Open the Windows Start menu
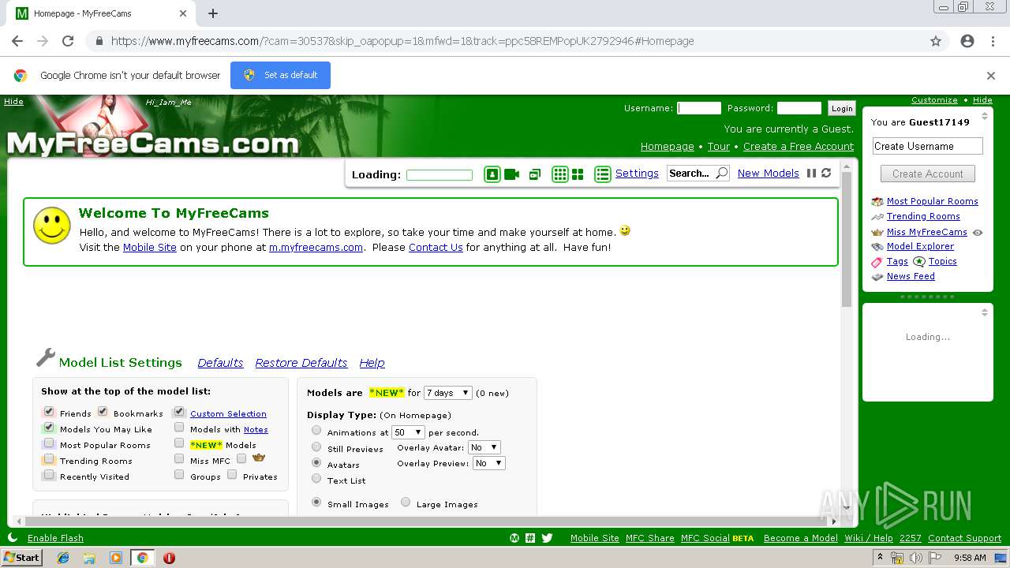Image resolution: width=1010 pixels, height=568 pixels. point(21,557)
